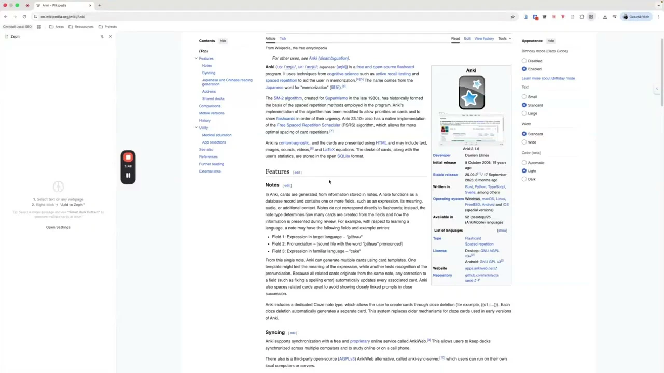Set text size to Small
The image size is (664, 373).
(524, 97)
